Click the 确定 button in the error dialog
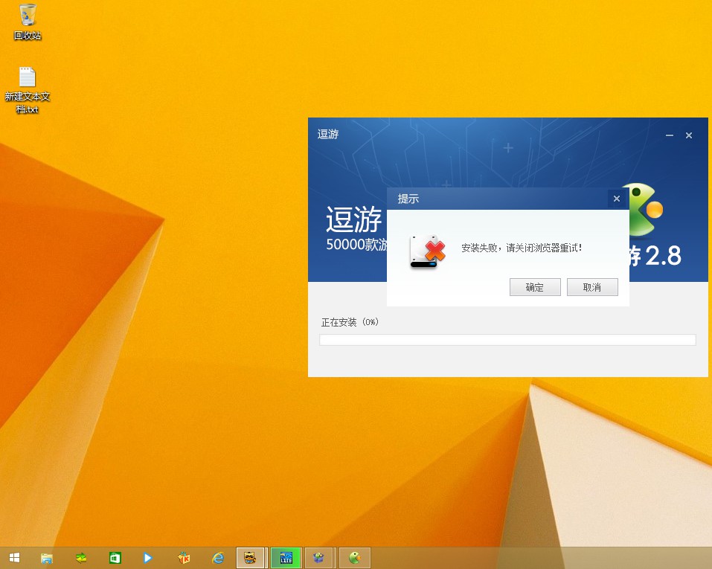Image resolution: width=712 pixels, height=569 pixels. (x=535, y=287)
